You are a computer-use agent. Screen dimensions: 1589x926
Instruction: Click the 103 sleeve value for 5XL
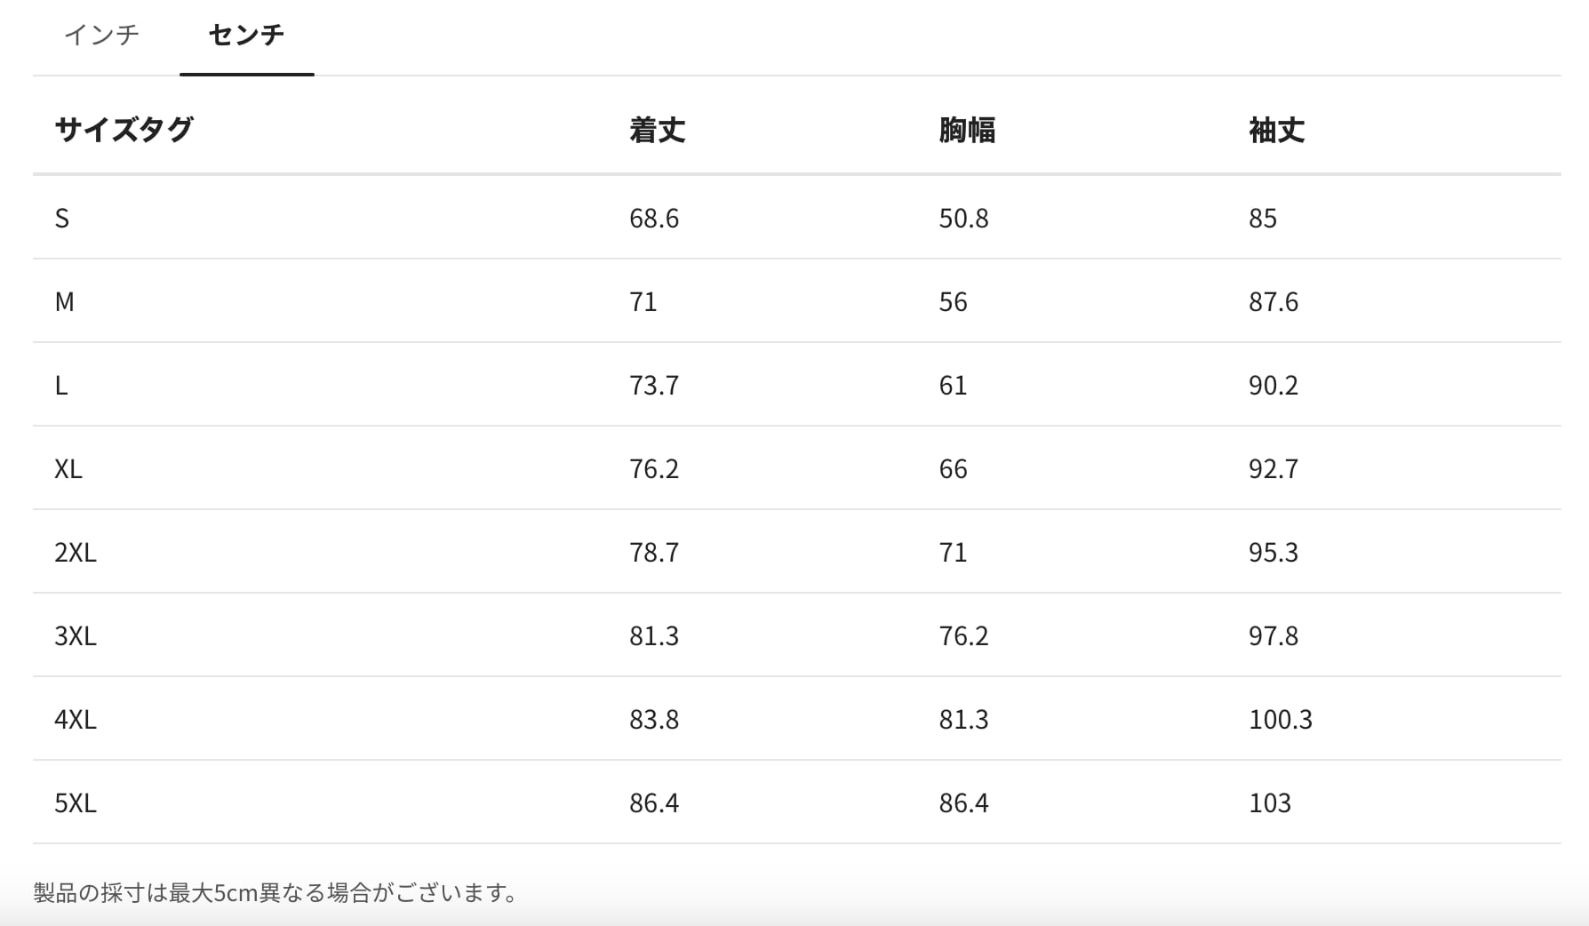pos(1269,803)
